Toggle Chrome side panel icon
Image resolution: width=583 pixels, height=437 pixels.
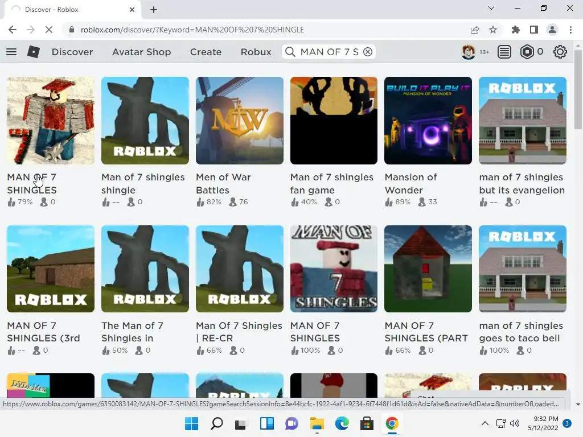534,30
